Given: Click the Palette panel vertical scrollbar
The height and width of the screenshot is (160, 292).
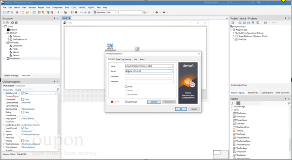Looking at the screenshot, I should click(290, 145).
